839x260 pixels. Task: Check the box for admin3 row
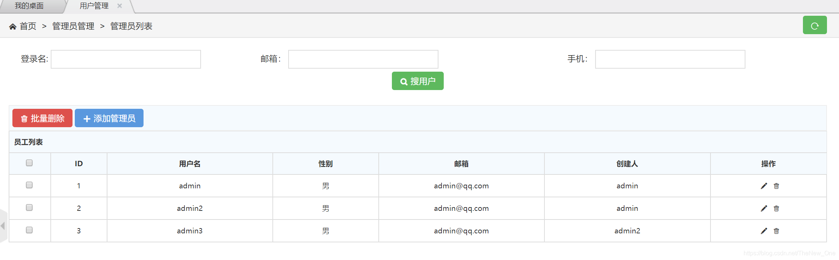coord(29,230)
